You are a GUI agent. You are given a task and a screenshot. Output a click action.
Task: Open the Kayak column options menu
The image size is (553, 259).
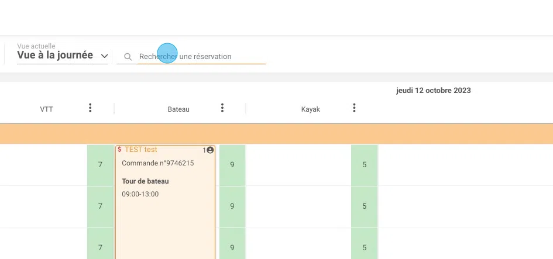pyautogui.click(x=354, y=108)
